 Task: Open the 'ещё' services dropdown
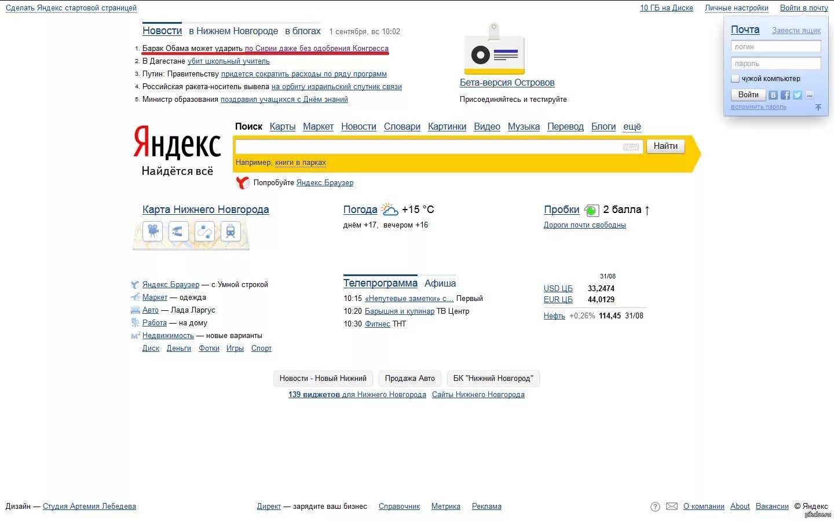(x=632, y=127)
